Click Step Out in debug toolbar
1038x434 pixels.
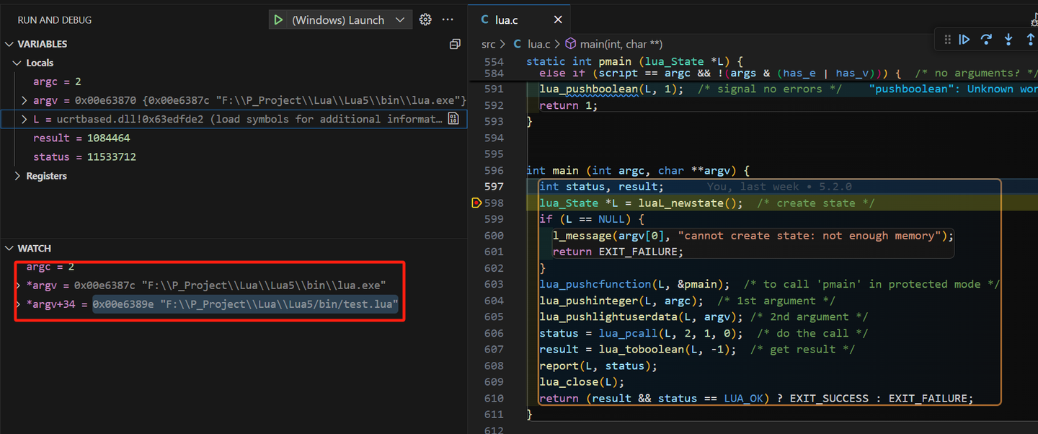coord(1030,40)
